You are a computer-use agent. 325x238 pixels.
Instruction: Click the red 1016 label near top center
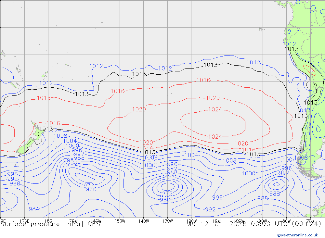(x=203, y=80)
